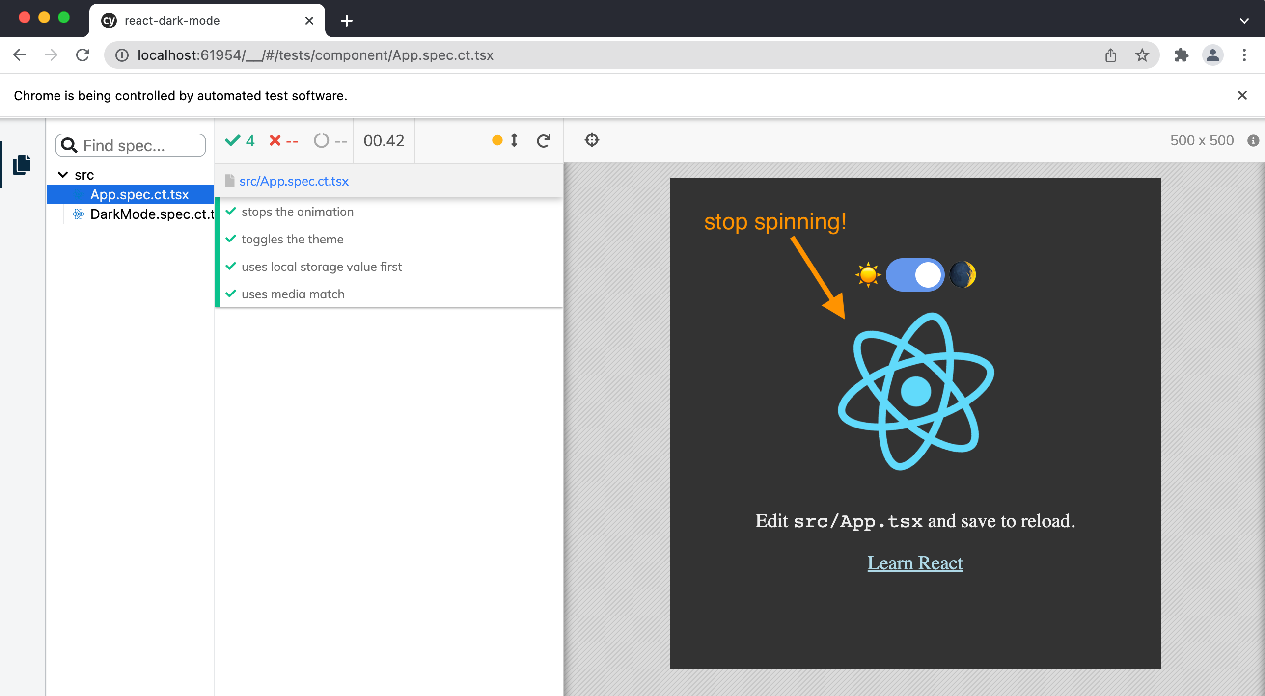Image resolution: width=1265 pixels, height=696 pixels.
Task: Select DarkMode.spec.ct.tsx in the spec list
Action: click(151, 214)
